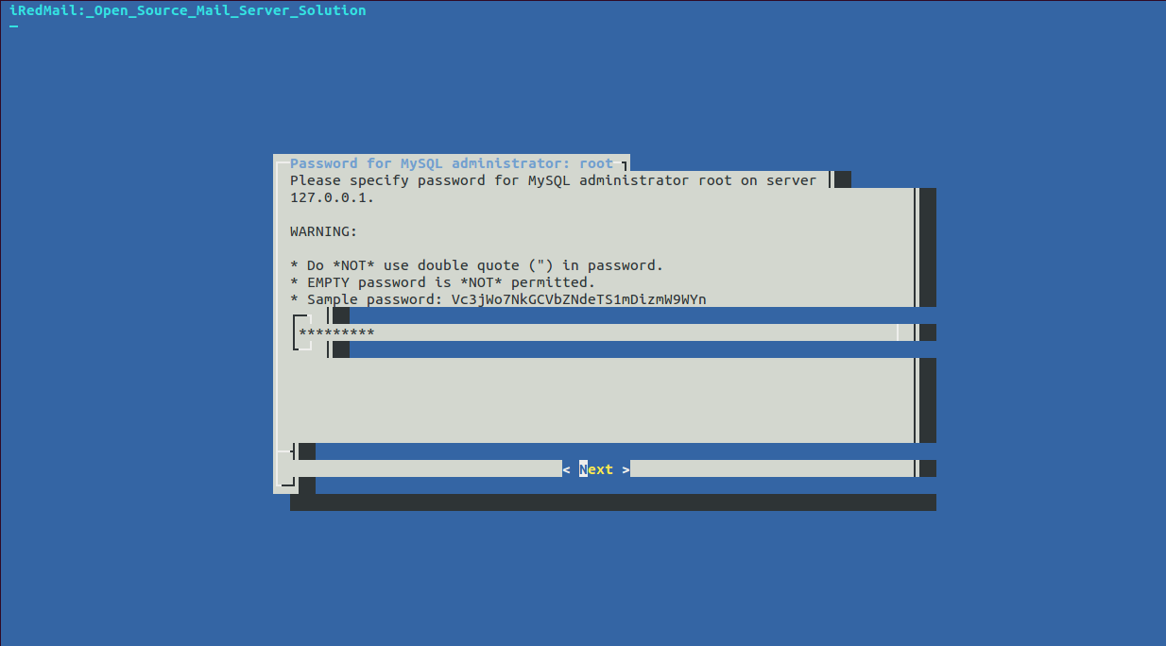This screenshot has width=1166, height=646.
Task: Select the server address 127.0.0.1.
Action: (332, 197)
